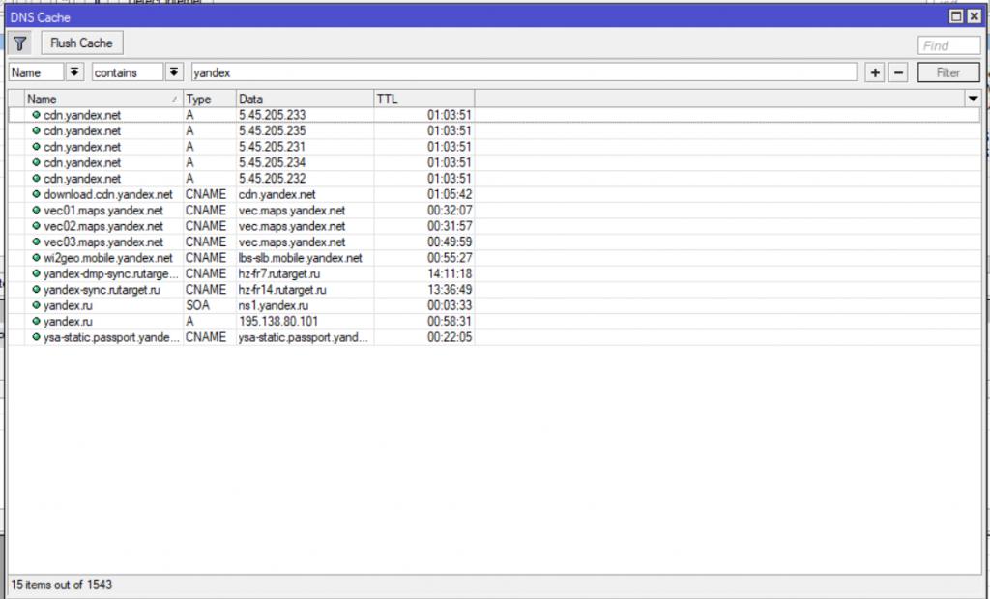Click the filter funnel icon

click(20, 43)
